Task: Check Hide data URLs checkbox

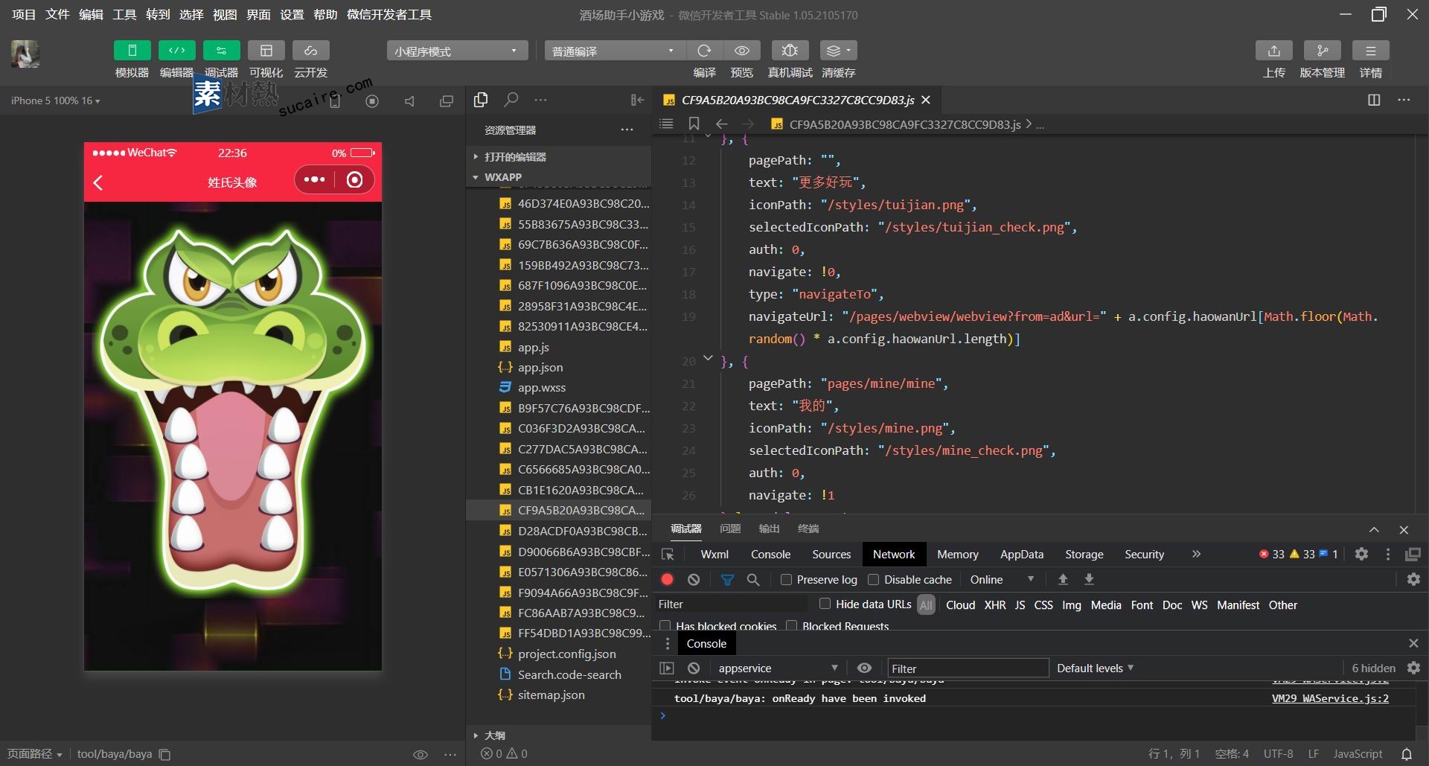Action: (825, 604)
